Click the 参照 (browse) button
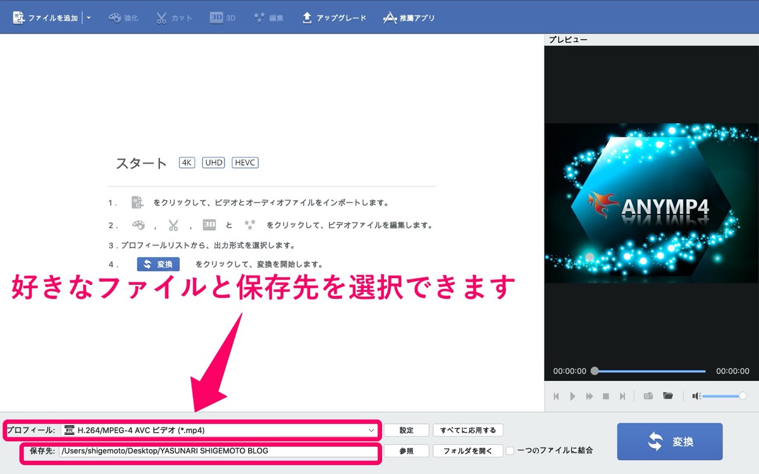The image size is (759, 474). tap(407, 451)
